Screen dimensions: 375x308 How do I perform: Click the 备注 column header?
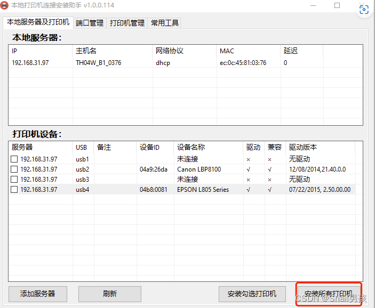click(x=115, y=147)
